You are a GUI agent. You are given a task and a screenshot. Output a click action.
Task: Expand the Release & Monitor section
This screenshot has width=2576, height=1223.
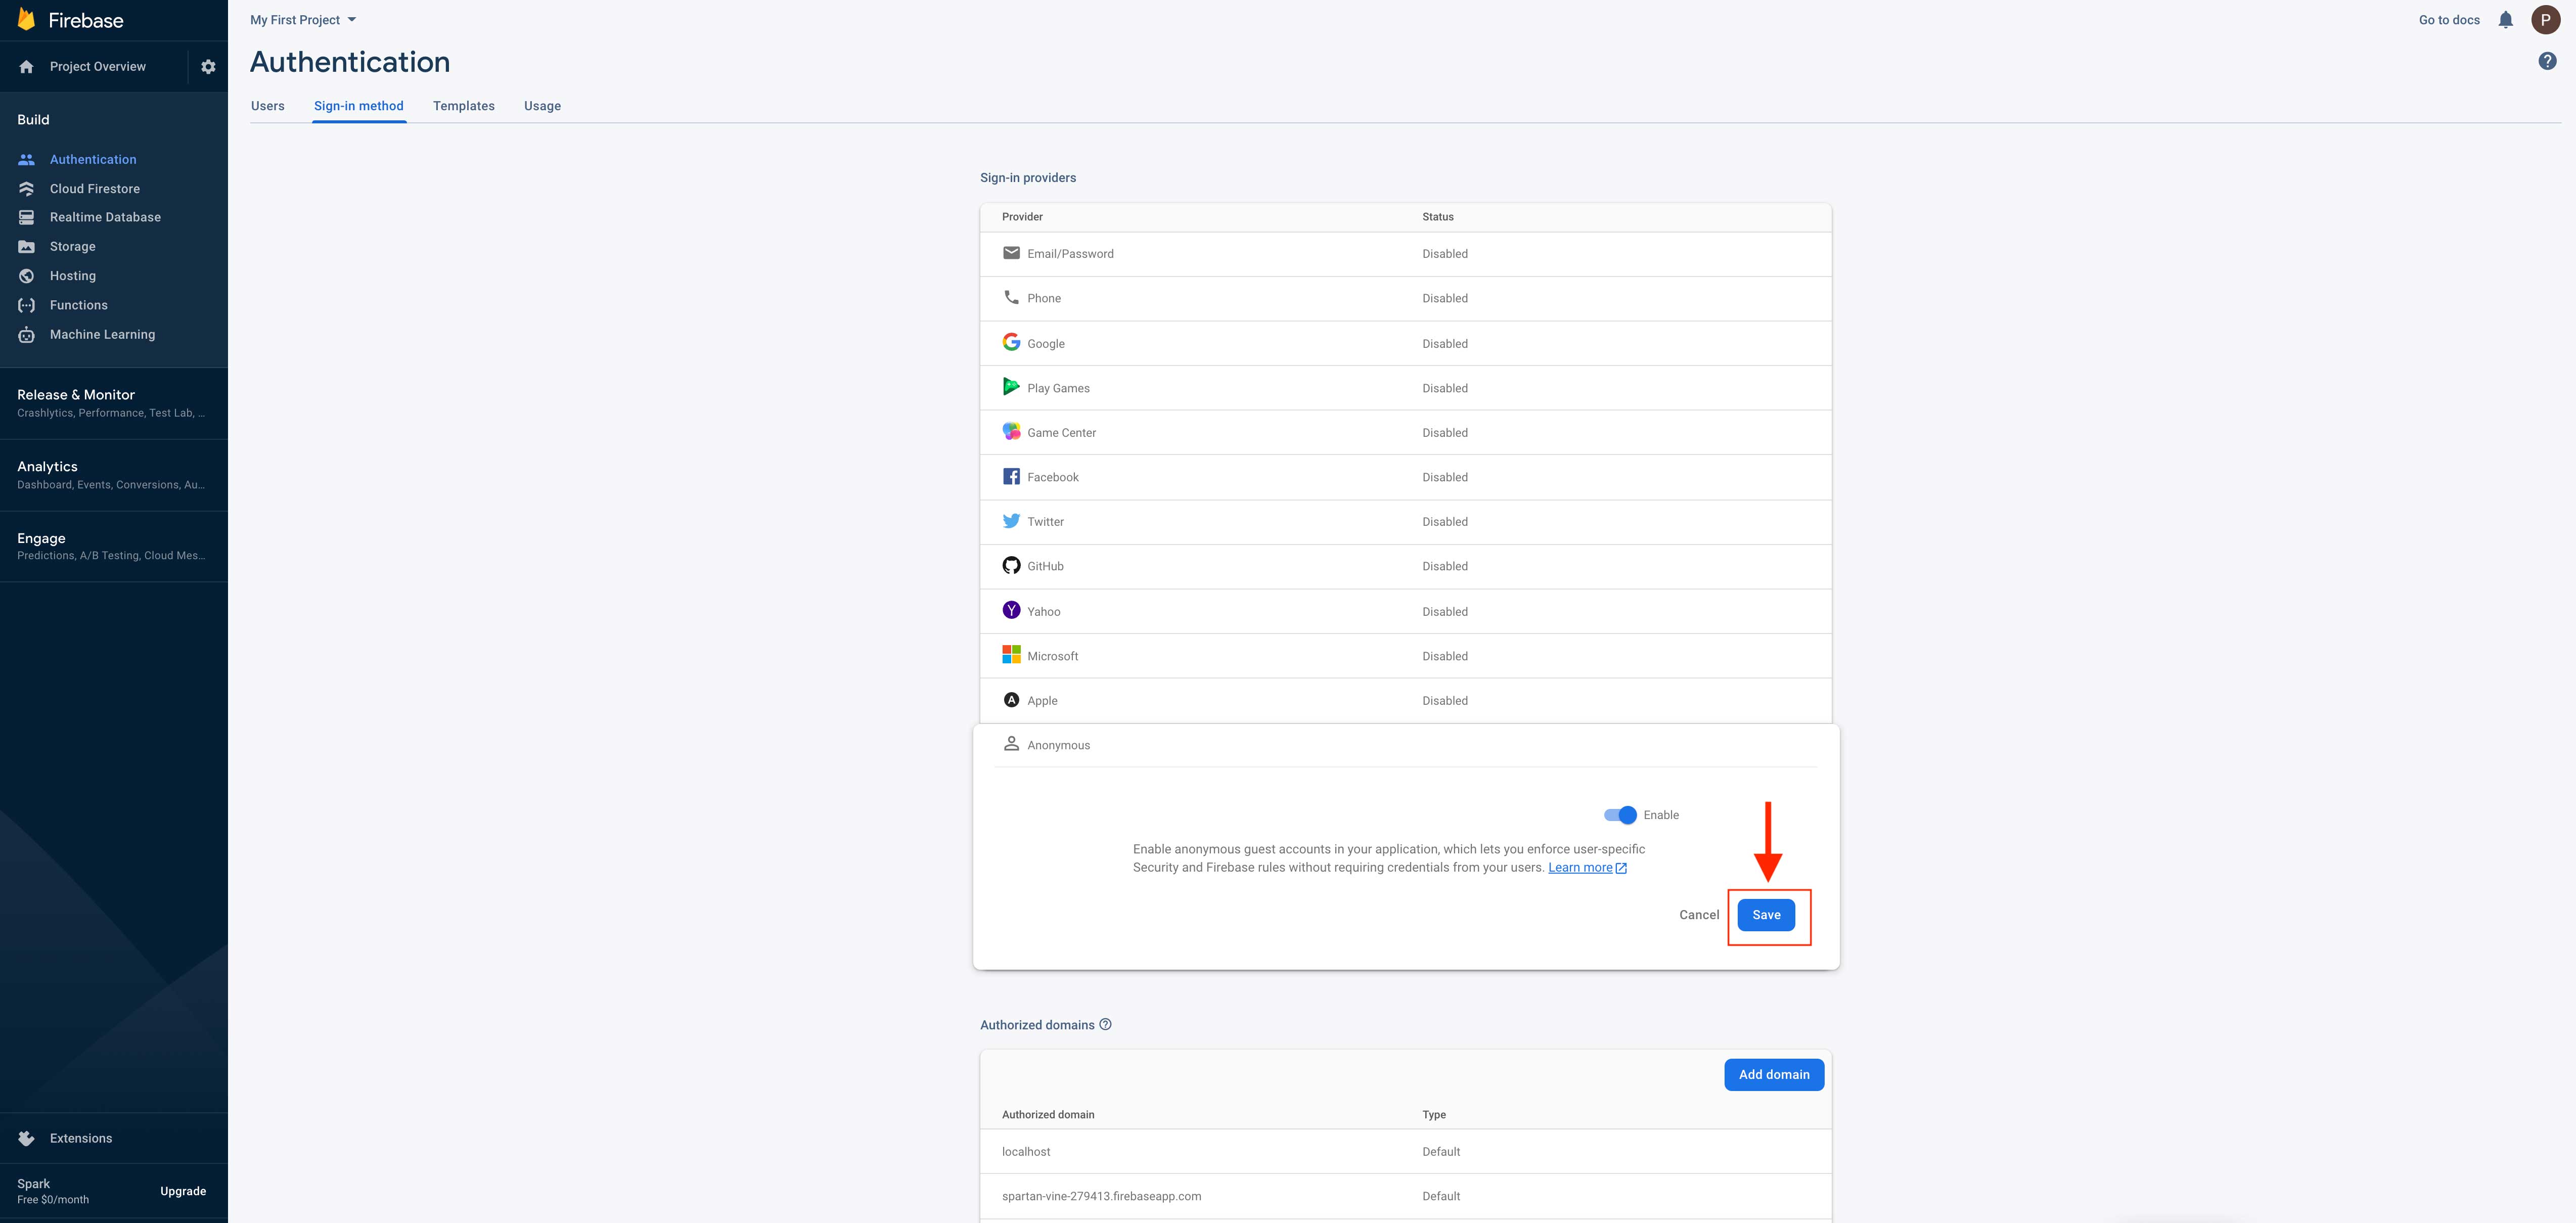click(114, 403)
